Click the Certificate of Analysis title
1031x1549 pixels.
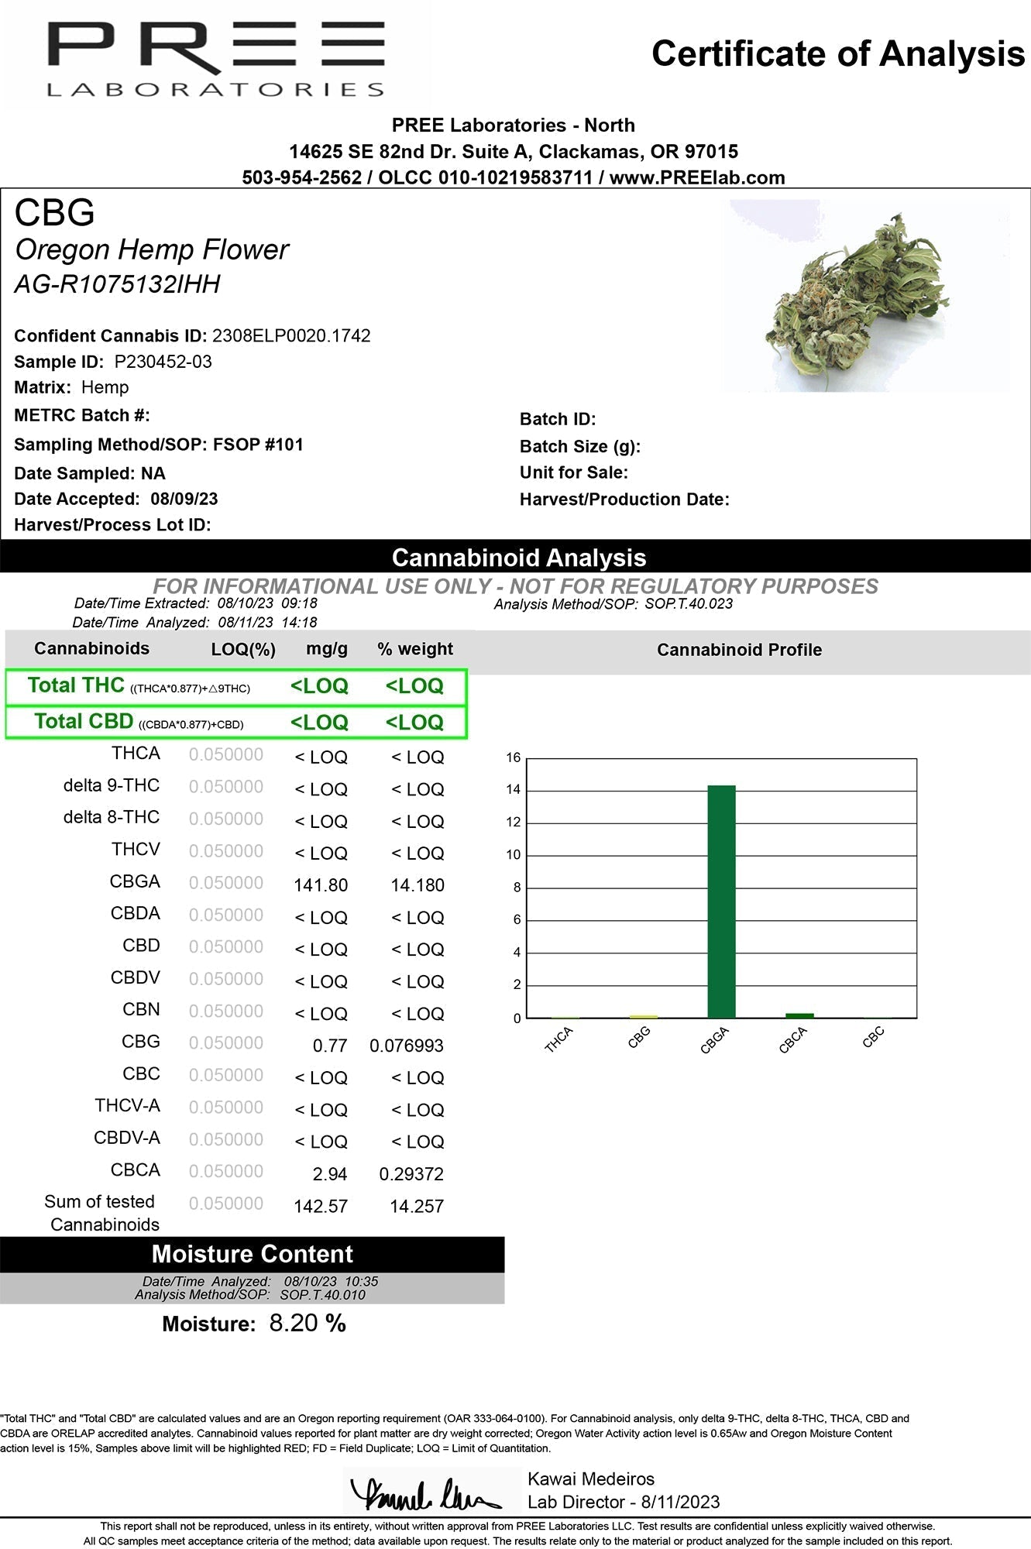tap(837, 54)
